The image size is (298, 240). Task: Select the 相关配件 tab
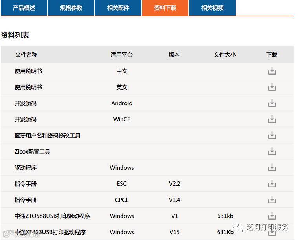(118, 8)
